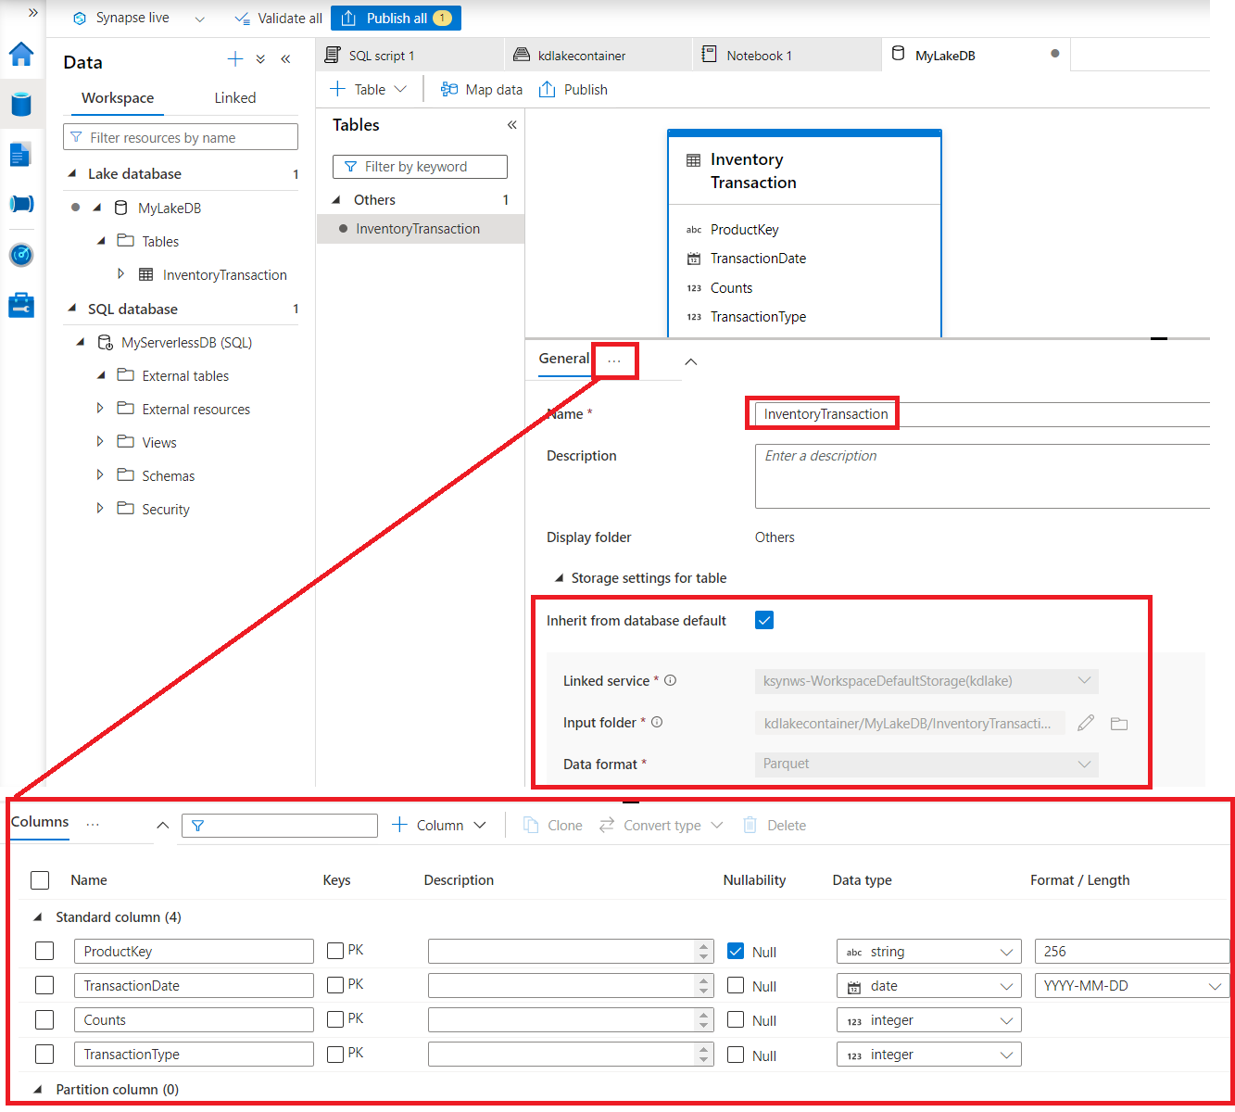Select the ProductKey row checkbox
Image resolution: width=1235 pixels, height=1112 pixels.
click(x=44, y=951)
